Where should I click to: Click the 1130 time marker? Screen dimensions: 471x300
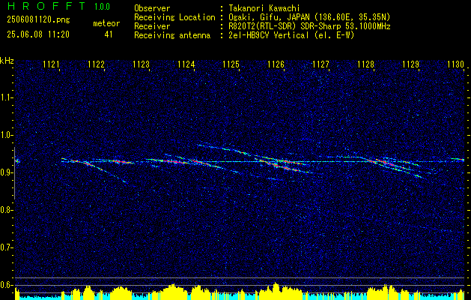456,64
